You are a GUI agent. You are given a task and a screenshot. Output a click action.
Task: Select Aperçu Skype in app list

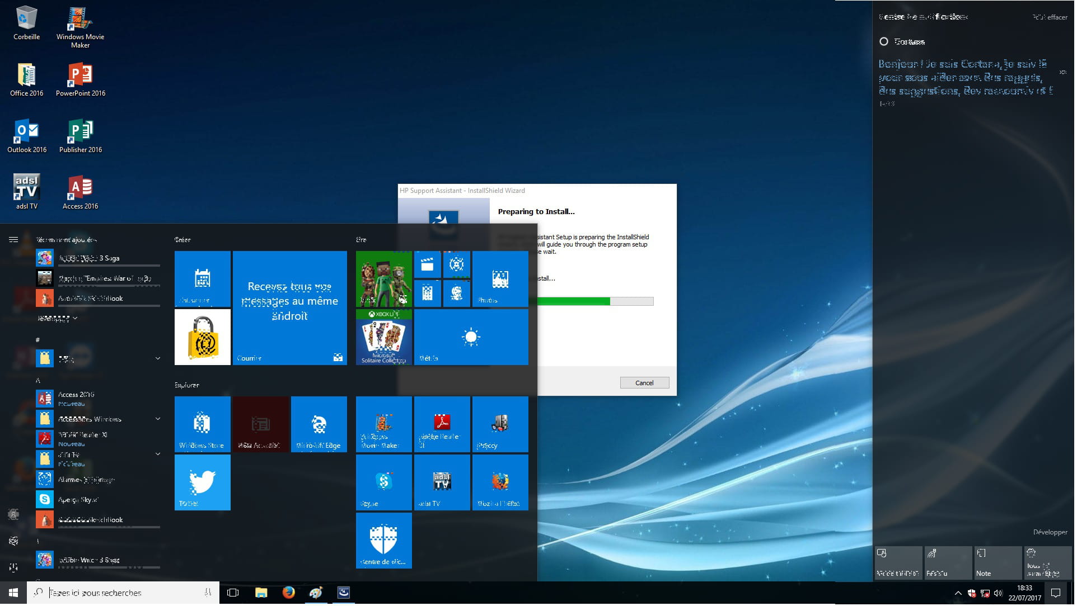(99, 500)
